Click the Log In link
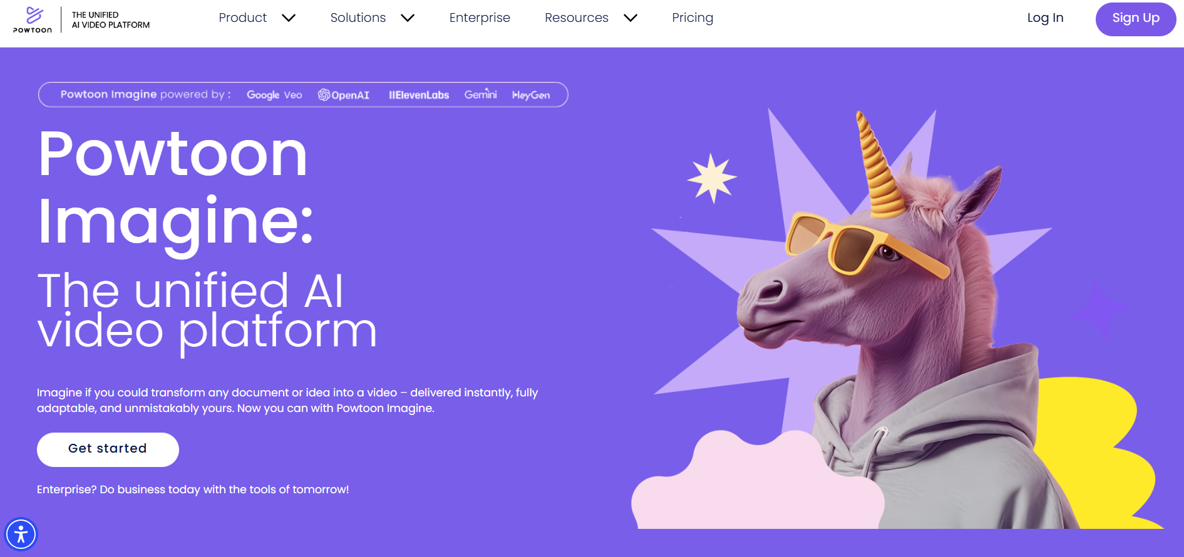Viewport: 1184px width, 557px height. [x=1045, y=18]
